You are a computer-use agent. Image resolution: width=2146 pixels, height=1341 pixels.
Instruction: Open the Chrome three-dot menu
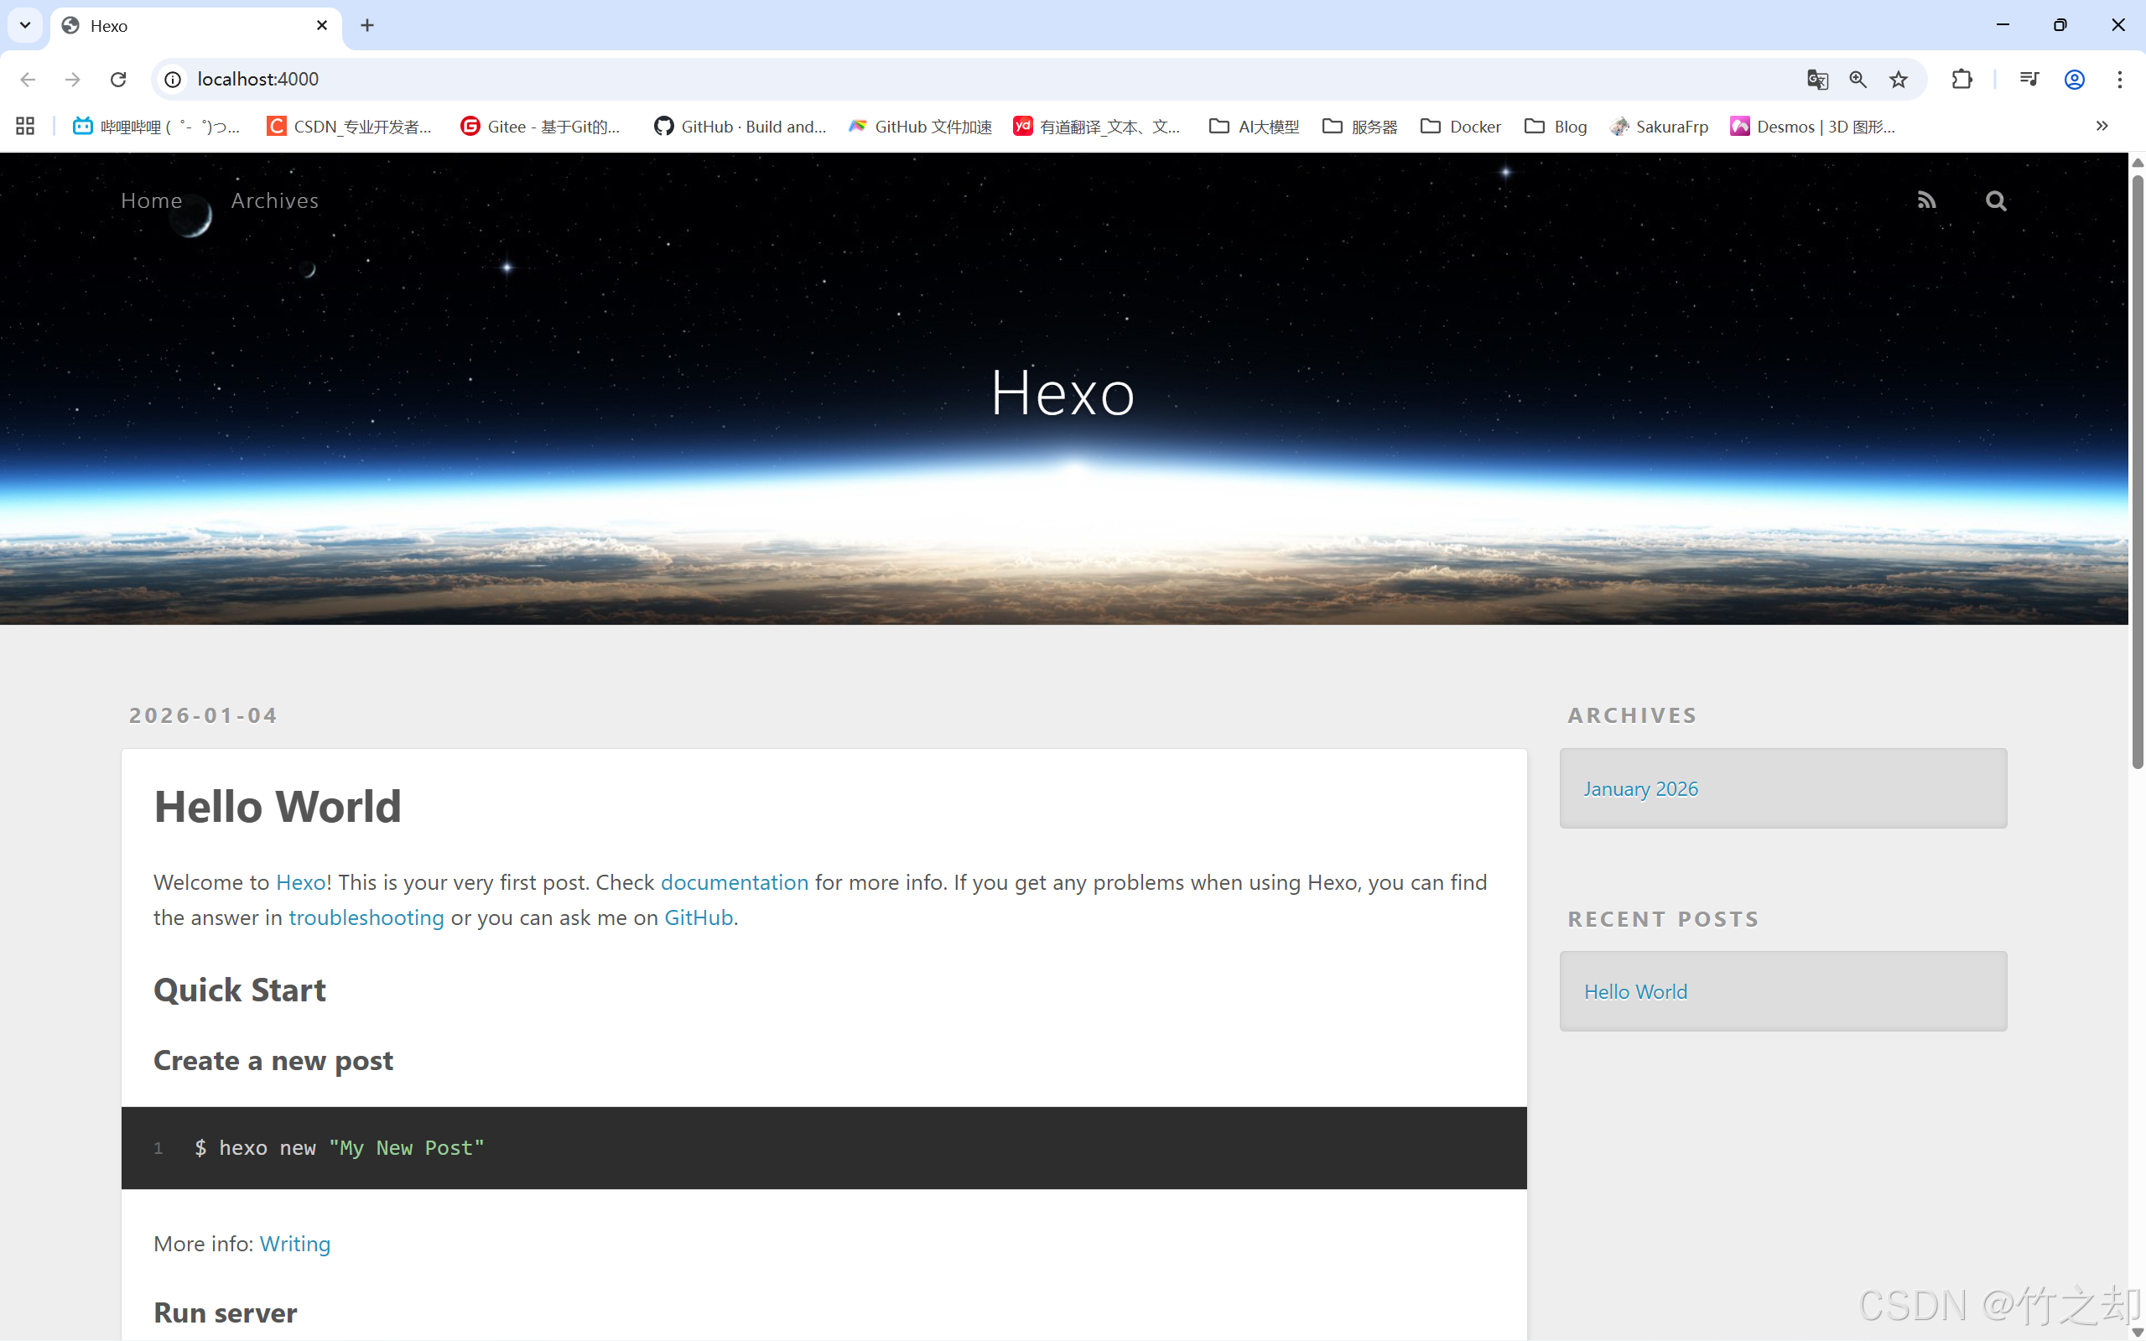point(2119,80)
